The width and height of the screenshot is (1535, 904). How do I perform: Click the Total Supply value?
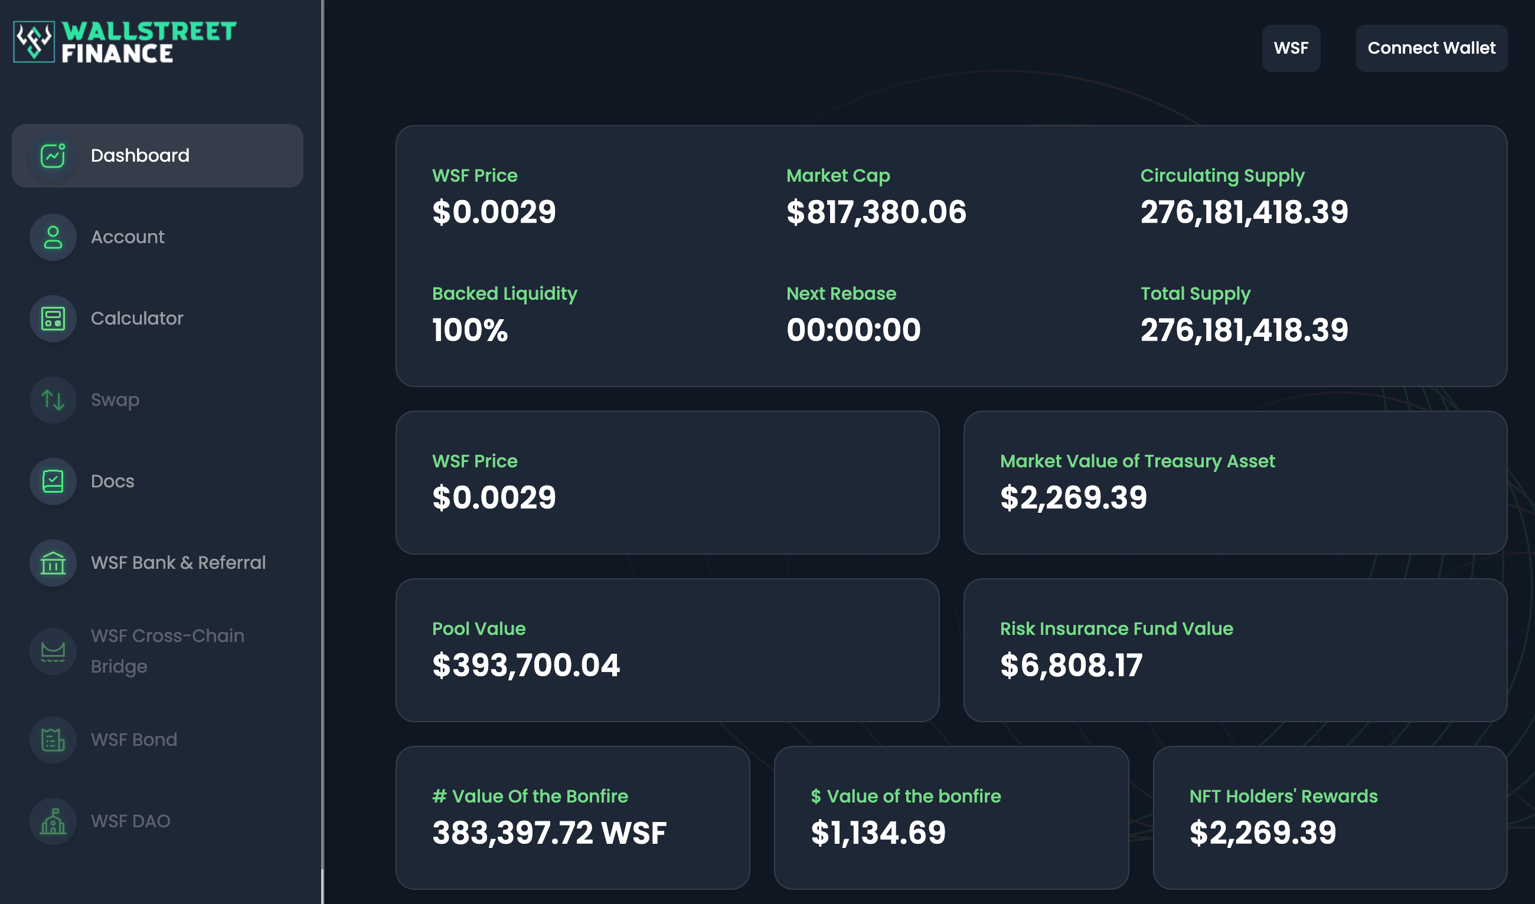(x=1245, y=330)
